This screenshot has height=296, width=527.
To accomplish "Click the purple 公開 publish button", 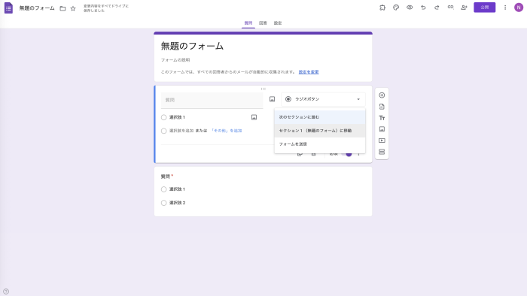I will click(484, 8).
